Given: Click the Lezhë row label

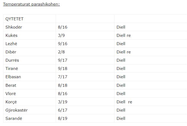Looking at the screenshot, I should tap(11, 44).
